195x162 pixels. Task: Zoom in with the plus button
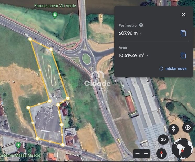(x=146, y=154)
